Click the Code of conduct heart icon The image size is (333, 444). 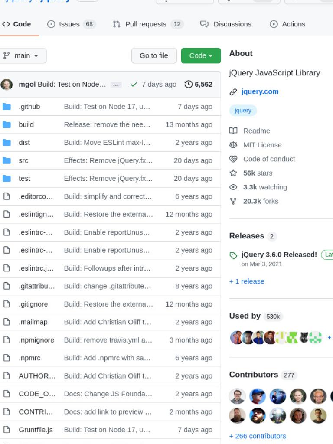point(233,159)
